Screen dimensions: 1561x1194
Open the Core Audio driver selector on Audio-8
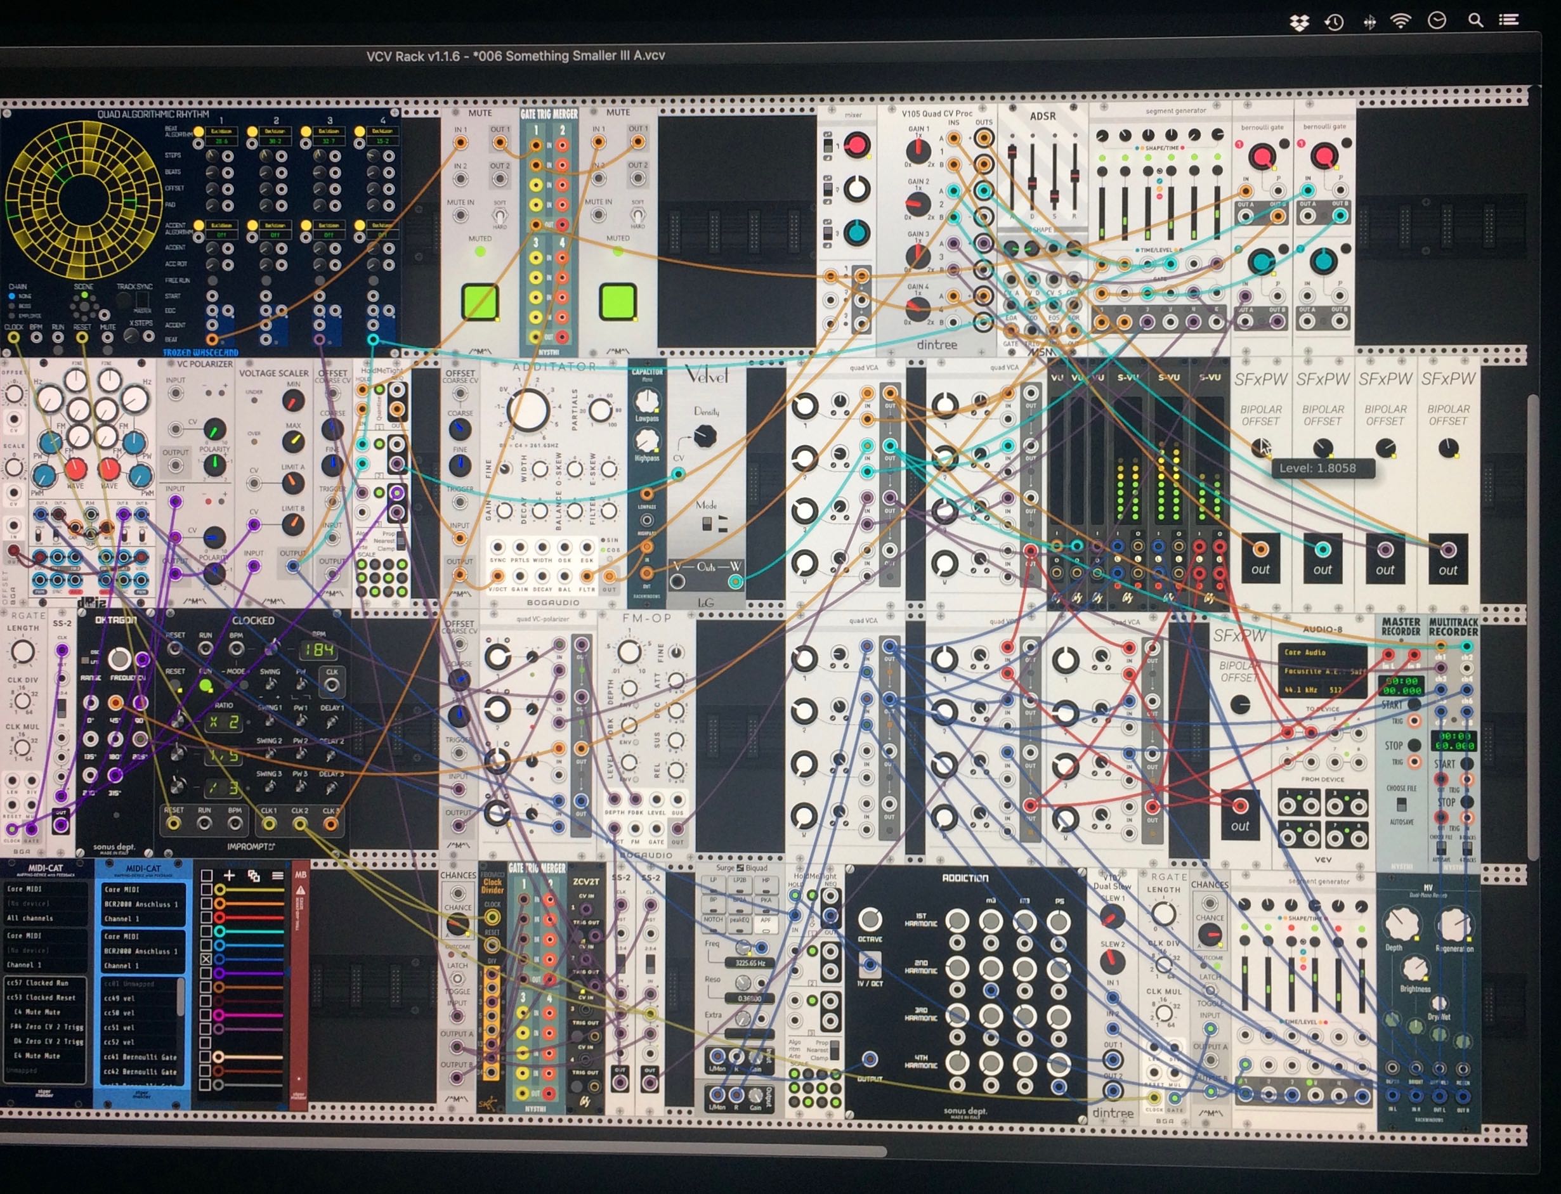coord(1322,652)
